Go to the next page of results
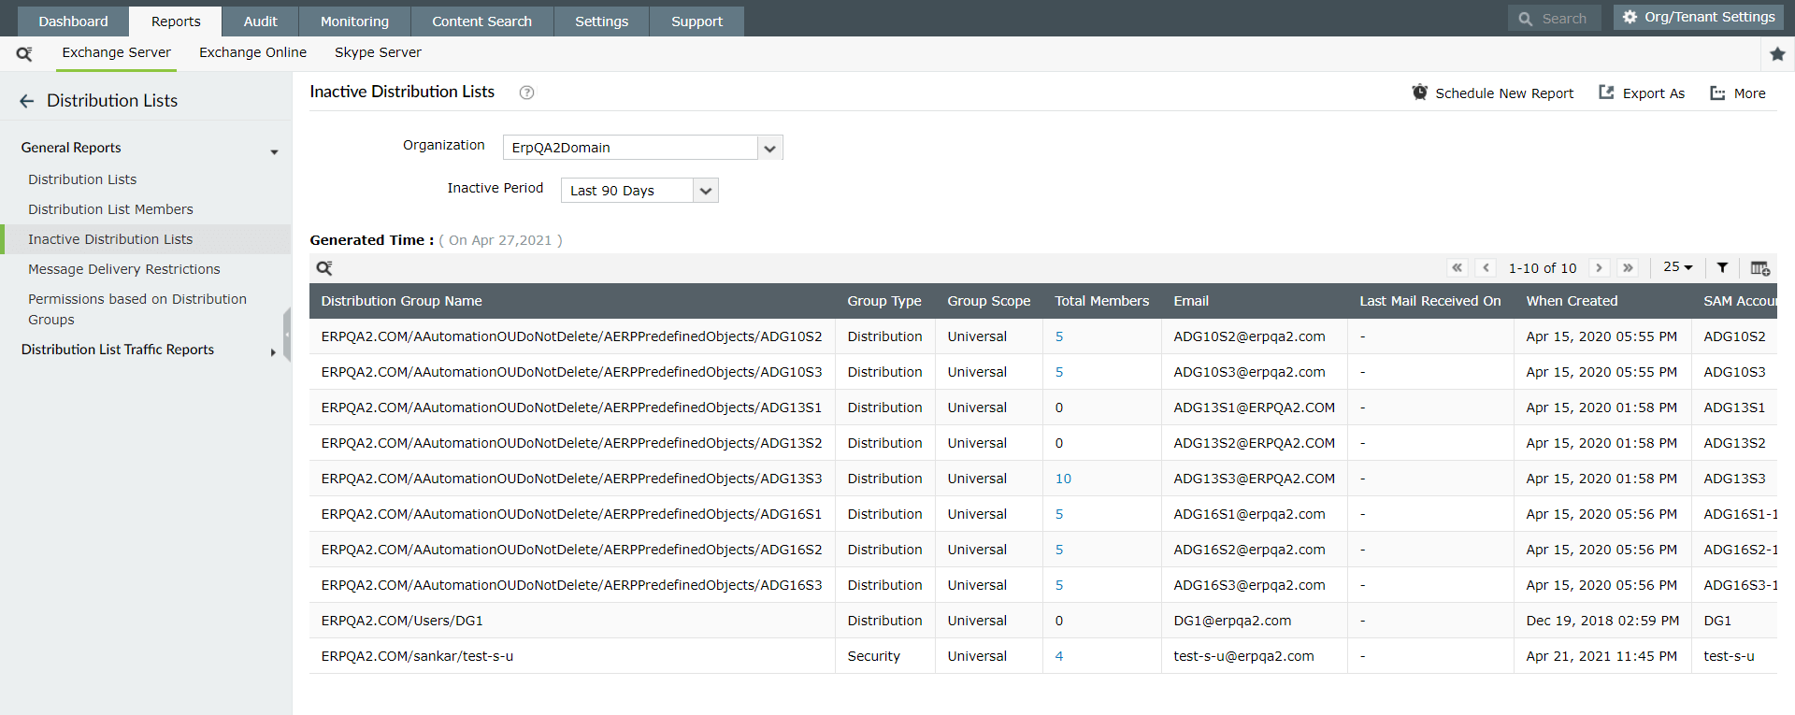This screenshot has width=1795, height=715. pyautogui.click(x=1599, y=268)
